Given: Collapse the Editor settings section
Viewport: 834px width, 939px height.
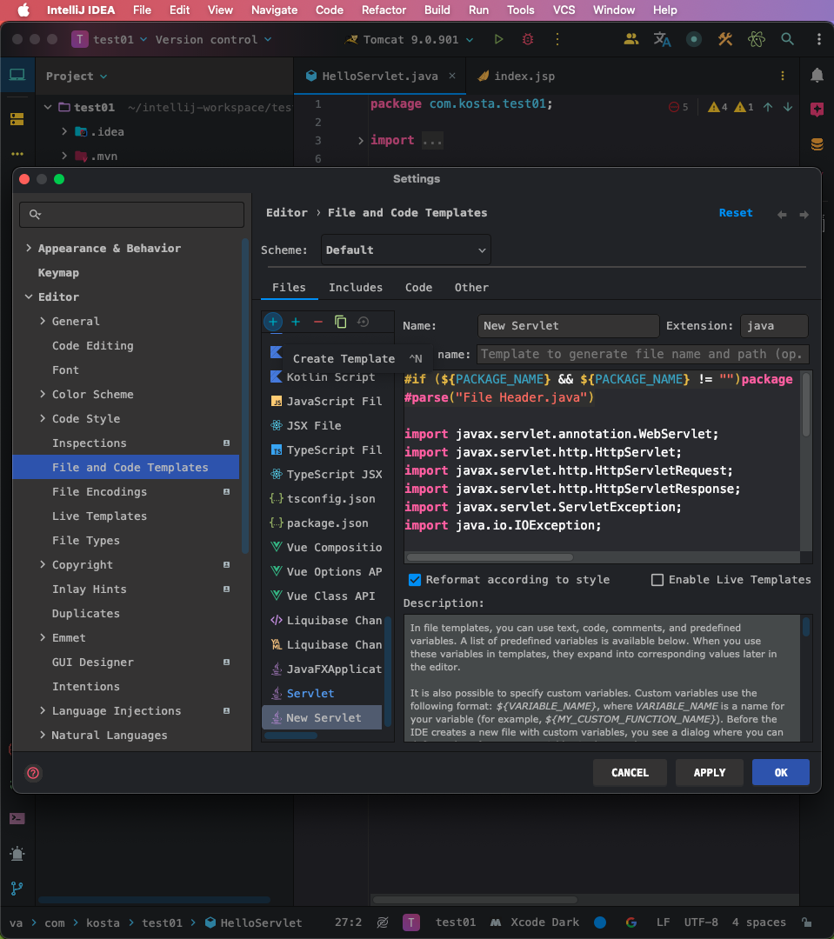Looking at the screenshot, I should click(28, 296).
